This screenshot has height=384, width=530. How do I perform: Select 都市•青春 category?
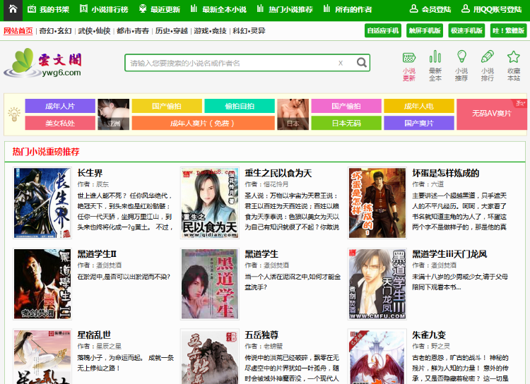click(133, 31)
